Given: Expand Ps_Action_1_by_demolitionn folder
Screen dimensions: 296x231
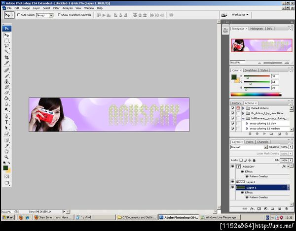Looking at the screenshot, I should pos(243,113).
